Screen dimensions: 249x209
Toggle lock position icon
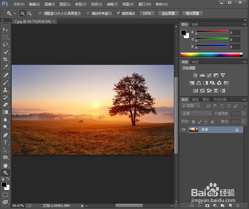click(x=206, y=122)
